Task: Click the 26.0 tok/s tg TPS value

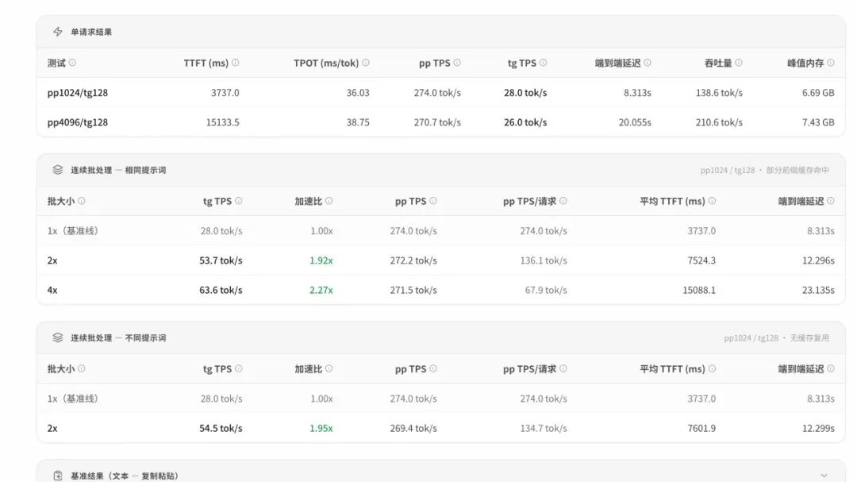Action: [x=525, y=122]
